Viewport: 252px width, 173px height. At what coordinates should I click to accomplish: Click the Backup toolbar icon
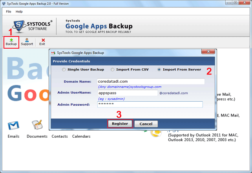[x=11, y=42]
